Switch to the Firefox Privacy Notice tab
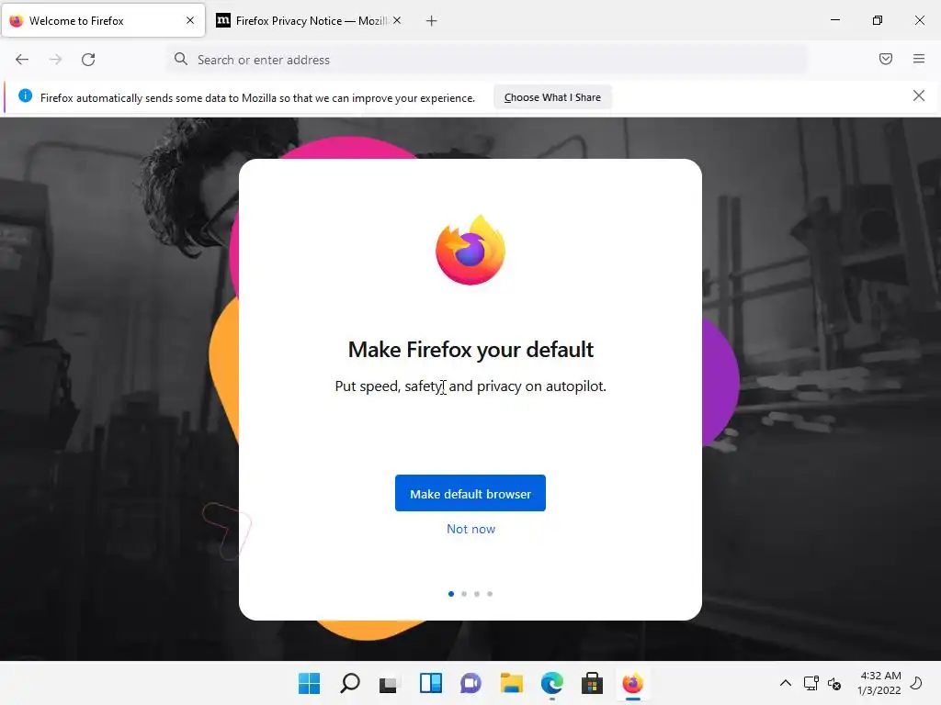 (x=309, y=21)
